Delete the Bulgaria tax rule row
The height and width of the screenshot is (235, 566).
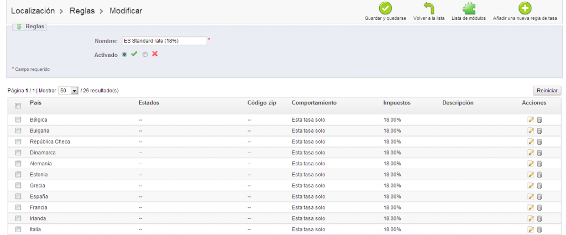coord(539,130)
